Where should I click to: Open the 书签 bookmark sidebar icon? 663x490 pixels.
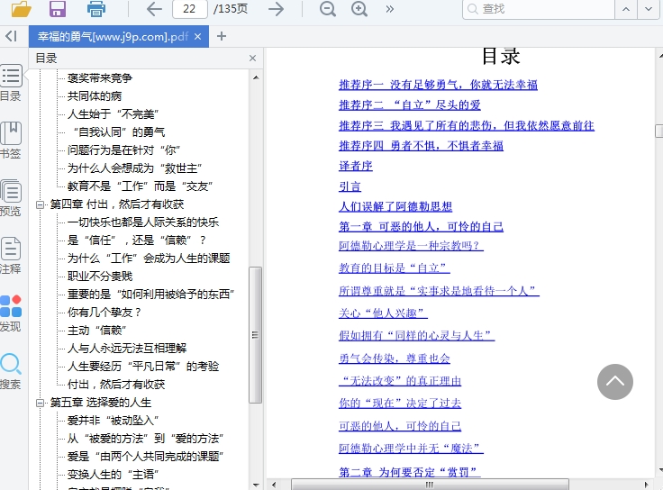[11, 141]
